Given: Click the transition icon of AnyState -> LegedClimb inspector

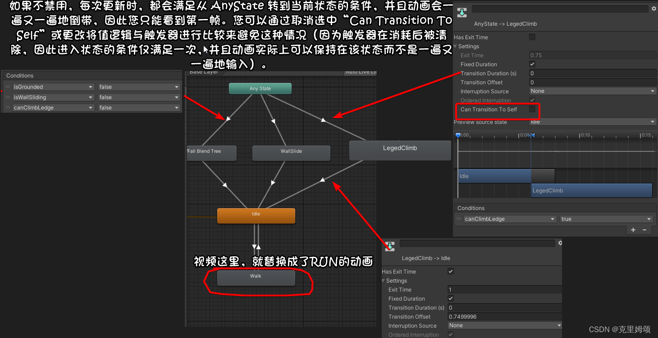Looking at the screenshot, I should coord(462,12).
